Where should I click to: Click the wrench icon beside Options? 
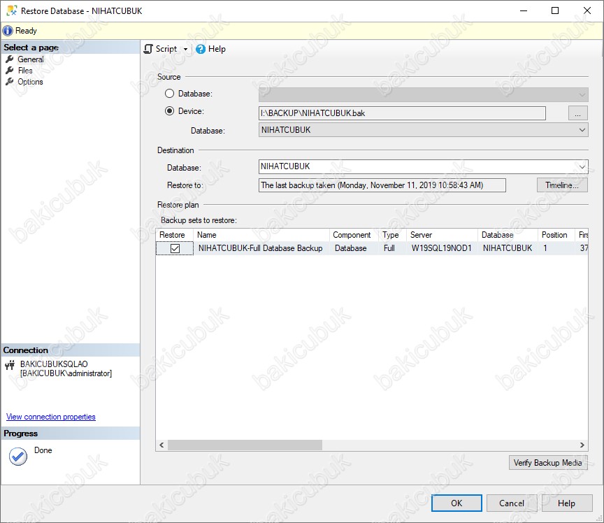(10, 81)
